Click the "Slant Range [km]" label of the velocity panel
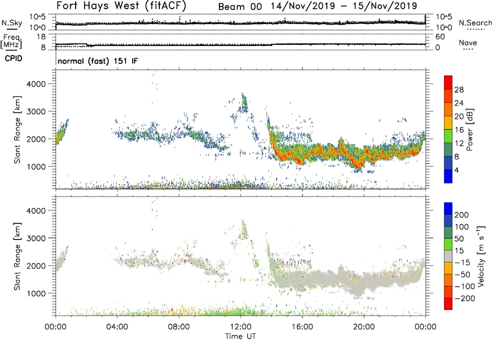 [x=17, y=257]
